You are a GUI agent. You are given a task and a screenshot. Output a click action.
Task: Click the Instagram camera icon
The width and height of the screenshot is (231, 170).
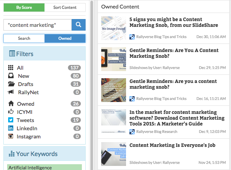point(11,136)
